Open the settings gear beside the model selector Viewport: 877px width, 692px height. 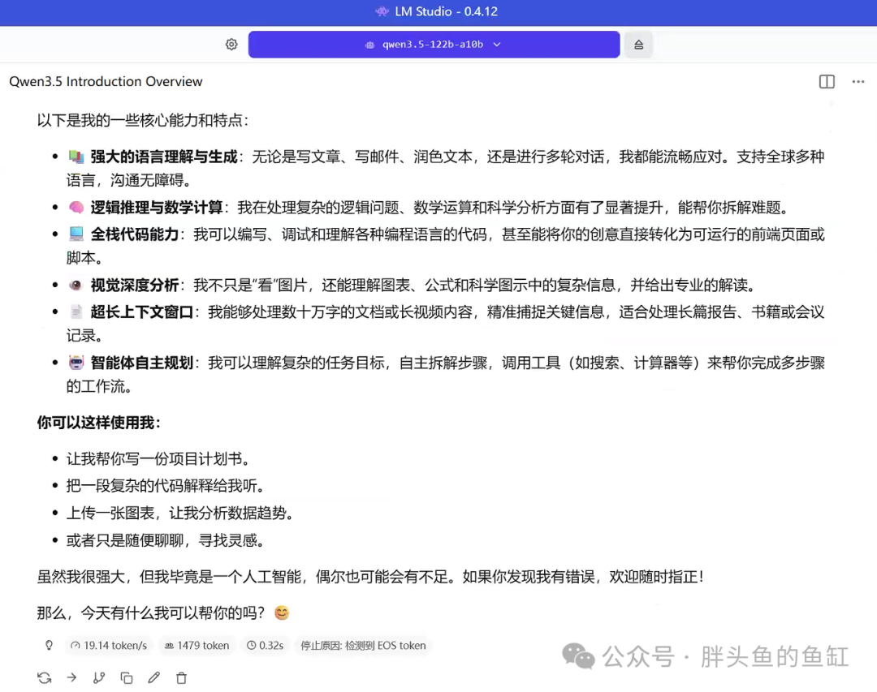tap(231, 44)
